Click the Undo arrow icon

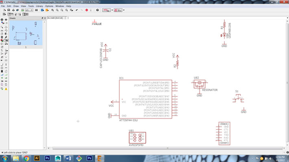click(x=77, y=10)
